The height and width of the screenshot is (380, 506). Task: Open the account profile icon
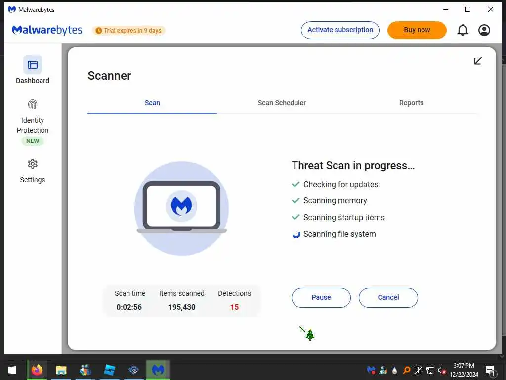(484, 30)
